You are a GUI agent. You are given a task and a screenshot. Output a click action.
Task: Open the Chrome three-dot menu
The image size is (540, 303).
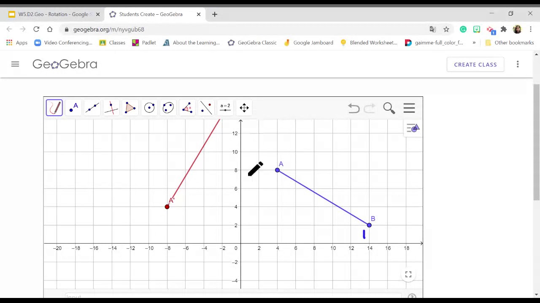tap(531, 29)
